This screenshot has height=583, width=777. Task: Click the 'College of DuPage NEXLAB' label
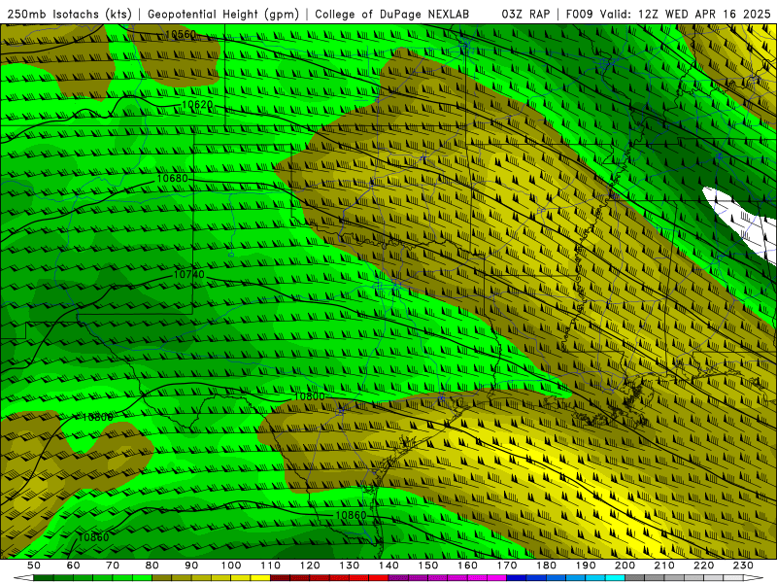pos(392,15)
